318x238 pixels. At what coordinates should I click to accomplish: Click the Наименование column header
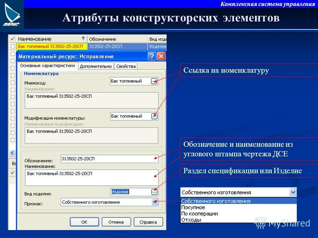[52, 39]
